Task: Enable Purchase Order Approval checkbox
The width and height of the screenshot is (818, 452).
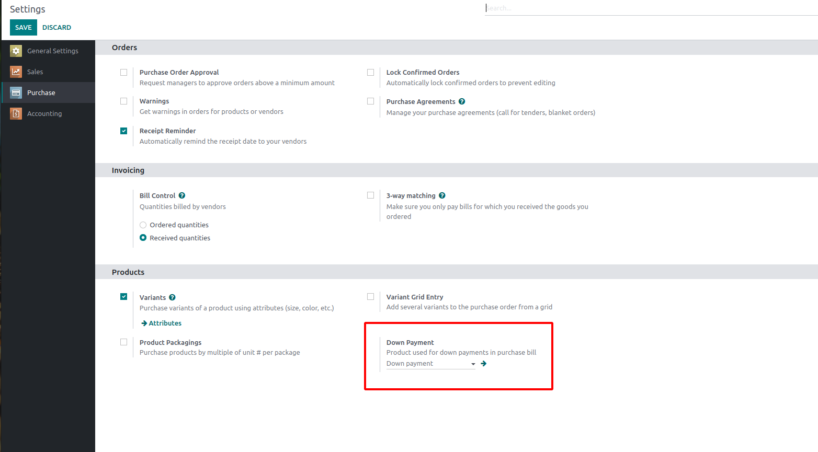Action: (123, 72)
